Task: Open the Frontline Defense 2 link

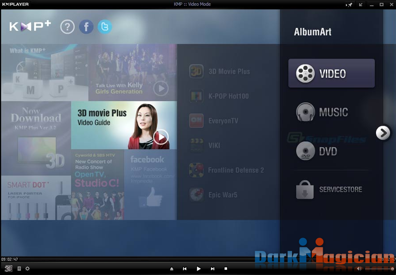Action: point(236,170)
